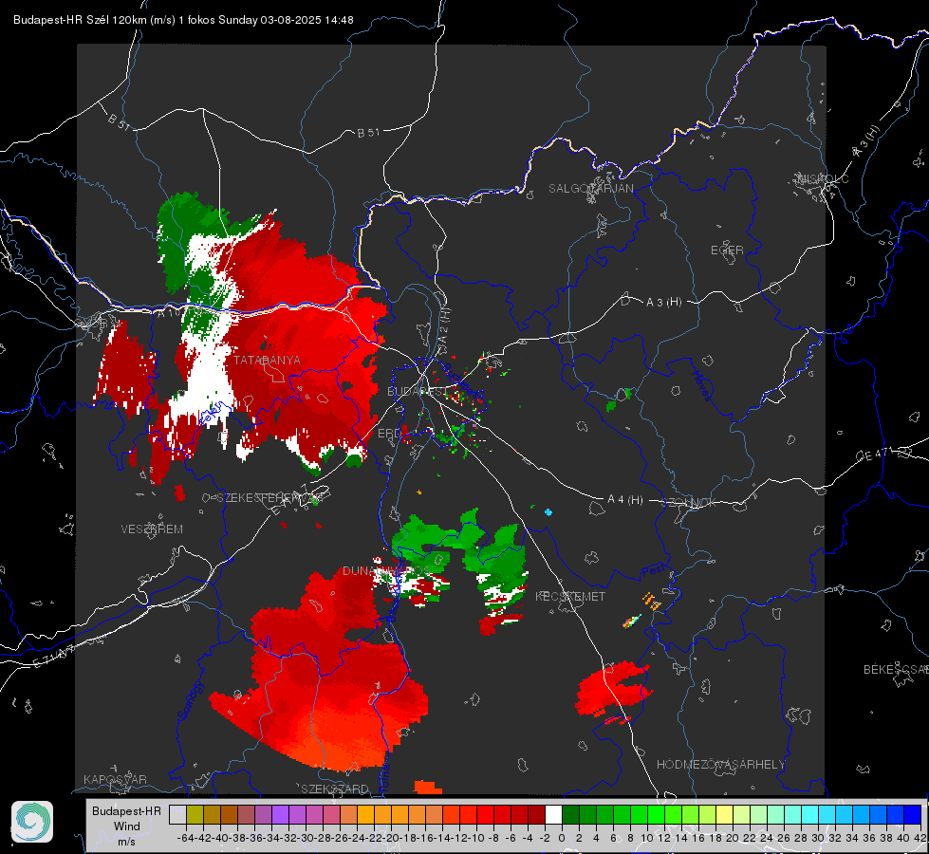Click the '-64' legend value
Image resolution: width=929 pixels, height=854 pixels.
click(186, 838)
